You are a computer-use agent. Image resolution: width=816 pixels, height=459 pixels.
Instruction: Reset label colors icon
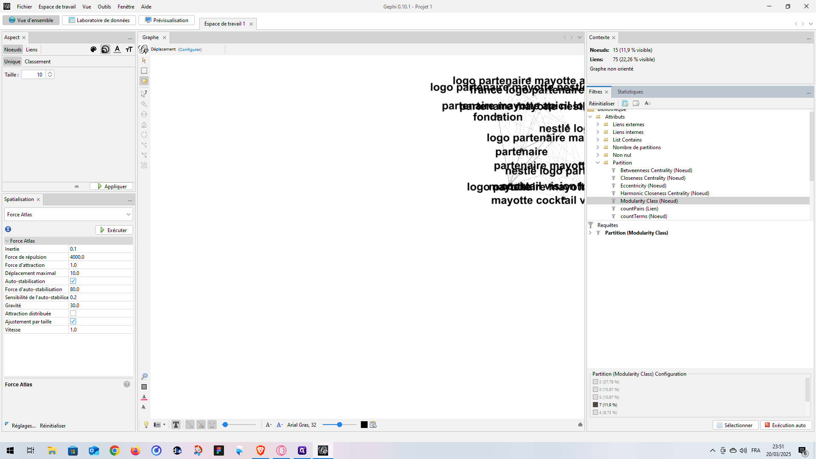144,397
